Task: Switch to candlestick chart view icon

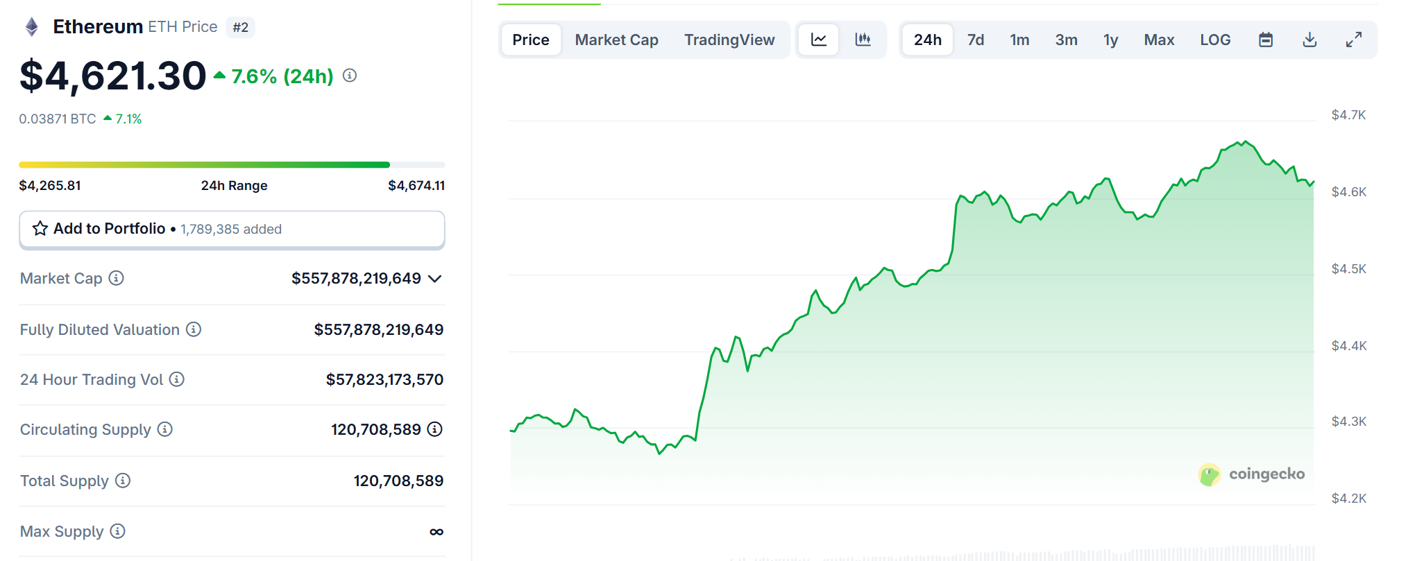Action: tap(863, 40)
